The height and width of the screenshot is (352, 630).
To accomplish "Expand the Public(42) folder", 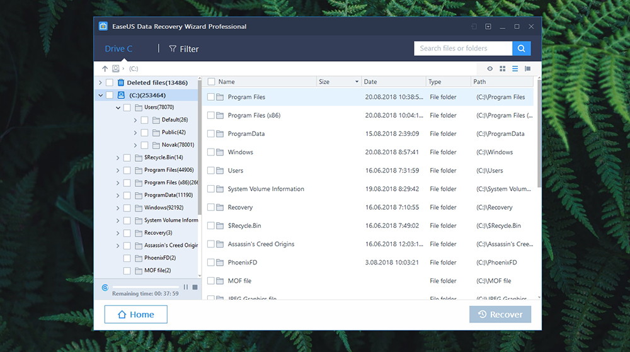I will 135,133.
